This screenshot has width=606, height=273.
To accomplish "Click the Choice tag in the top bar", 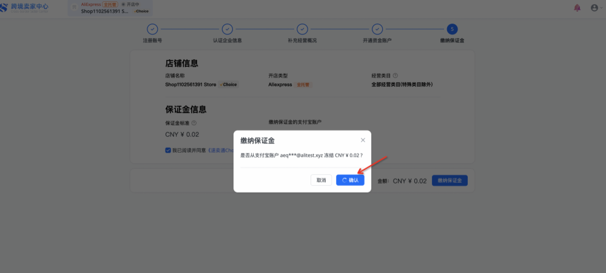I will (x=141, y=11).
